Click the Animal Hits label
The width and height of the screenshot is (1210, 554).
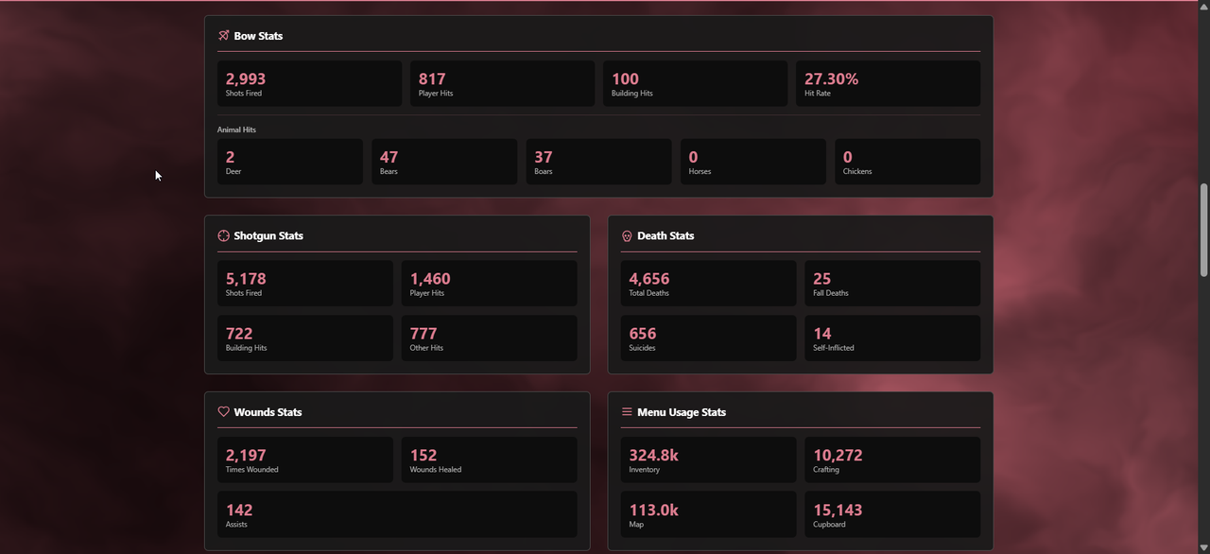pyautogui.click(x=236, y=130)
